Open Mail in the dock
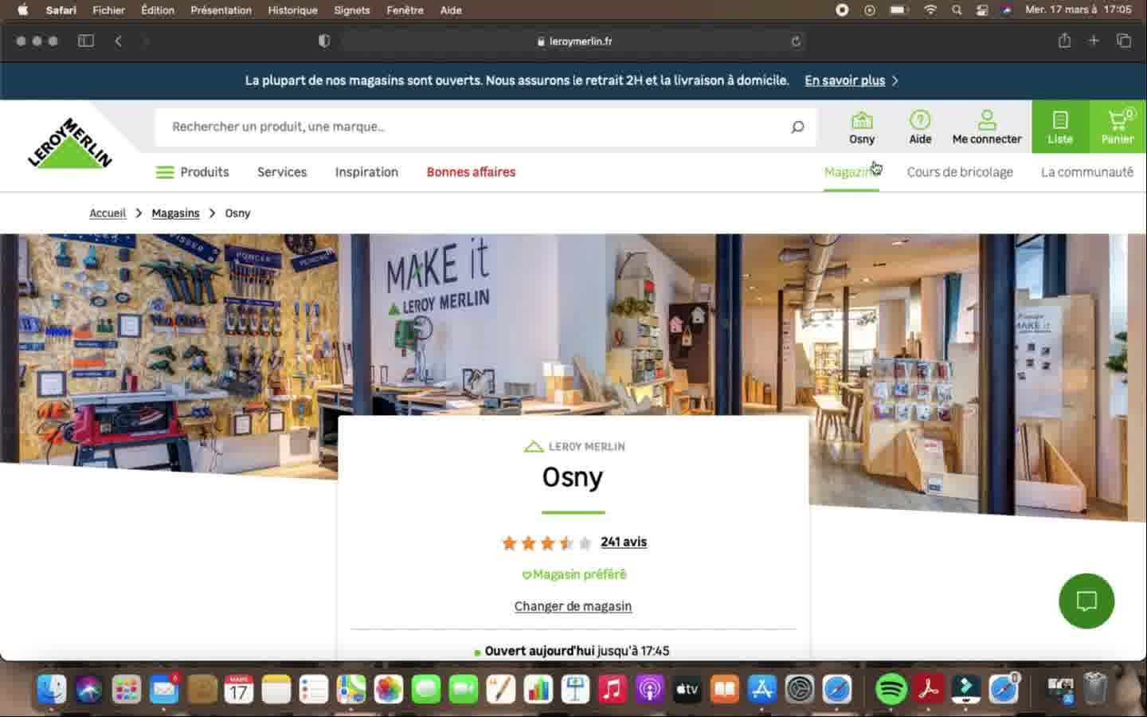 [x=164, y=689]
